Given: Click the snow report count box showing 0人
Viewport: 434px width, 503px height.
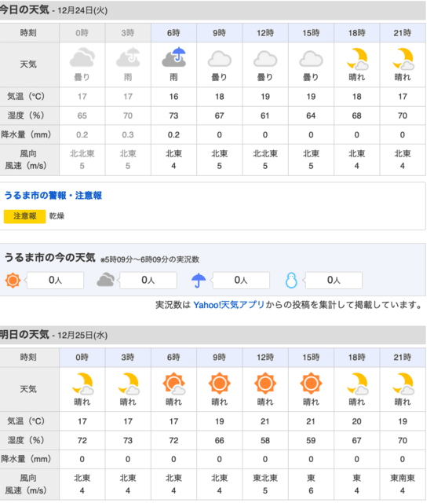Looking at the screenshot, I should (x=334, y=281).
